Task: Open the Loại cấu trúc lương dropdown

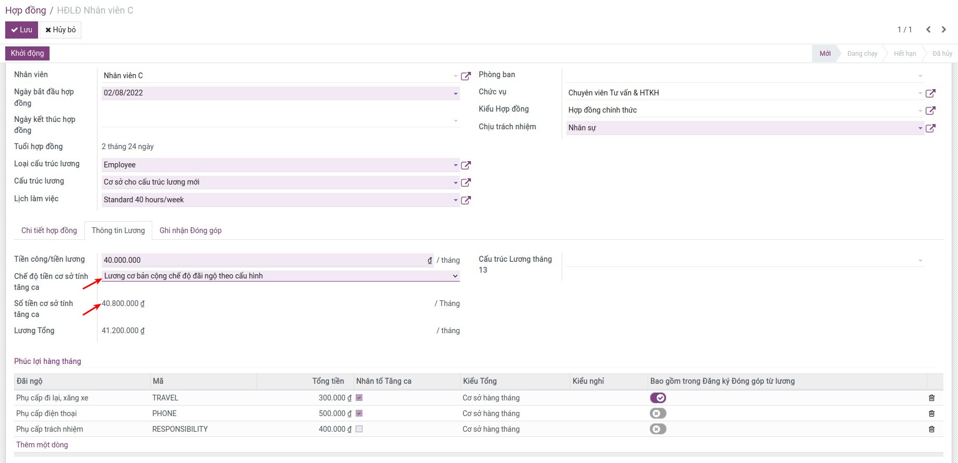Action: tap(455, 165)
